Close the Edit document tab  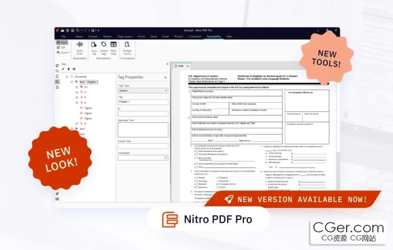tap(188, 66)
